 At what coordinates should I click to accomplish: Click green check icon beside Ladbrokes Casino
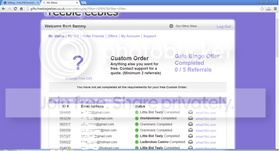(137, 142)
